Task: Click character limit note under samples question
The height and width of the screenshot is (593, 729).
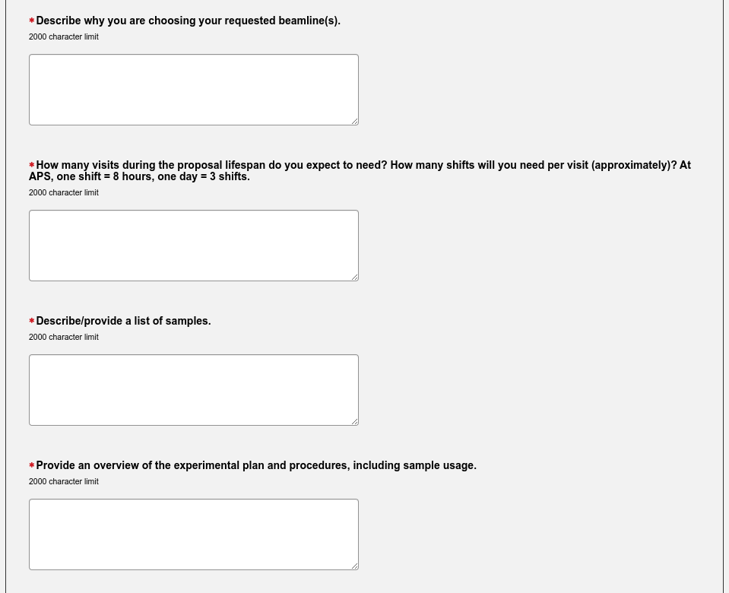Action: click(x=64, y=337)
